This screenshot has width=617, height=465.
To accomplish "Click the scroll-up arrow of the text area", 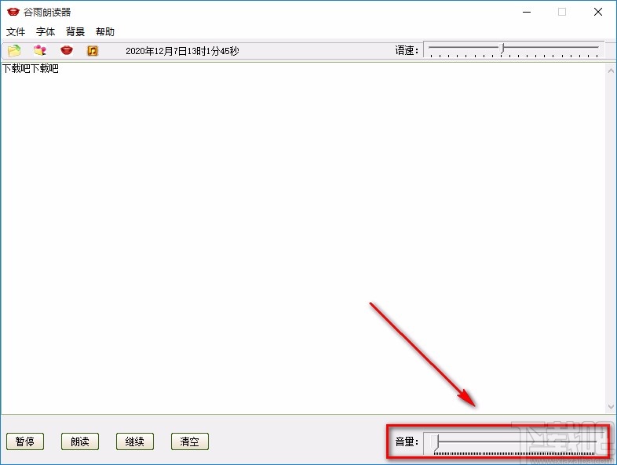I will coord(611,71).
